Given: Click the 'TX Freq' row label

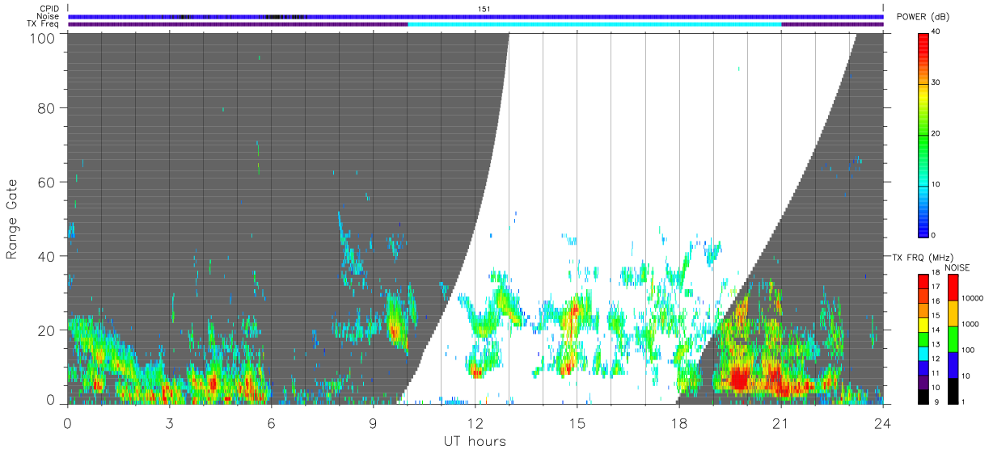Looking at the screenshot, I should click(x=44, y=24).
